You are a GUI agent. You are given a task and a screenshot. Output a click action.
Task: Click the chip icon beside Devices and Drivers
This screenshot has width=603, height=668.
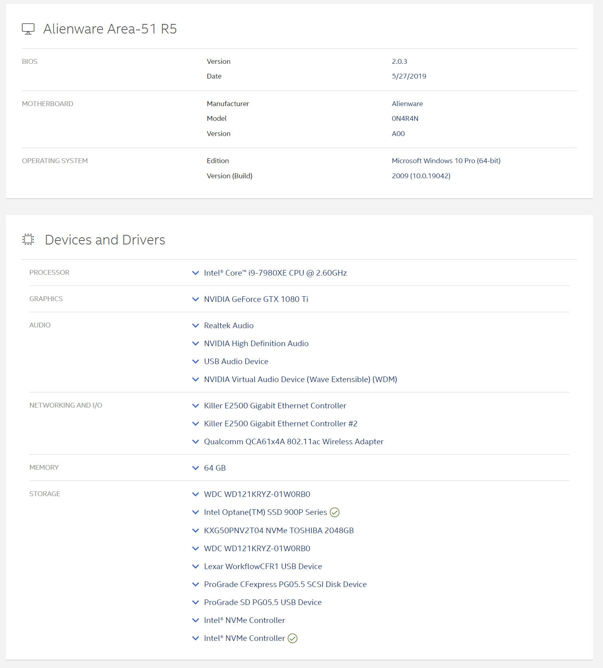(28, 239)
